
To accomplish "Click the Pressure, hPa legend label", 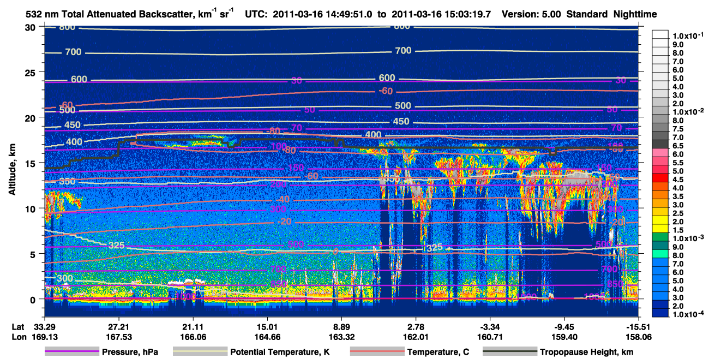I will (130, 352).
